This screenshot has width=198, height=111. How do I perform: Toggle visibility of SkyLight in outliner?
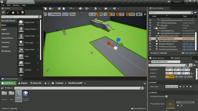(x=150, y=25)
